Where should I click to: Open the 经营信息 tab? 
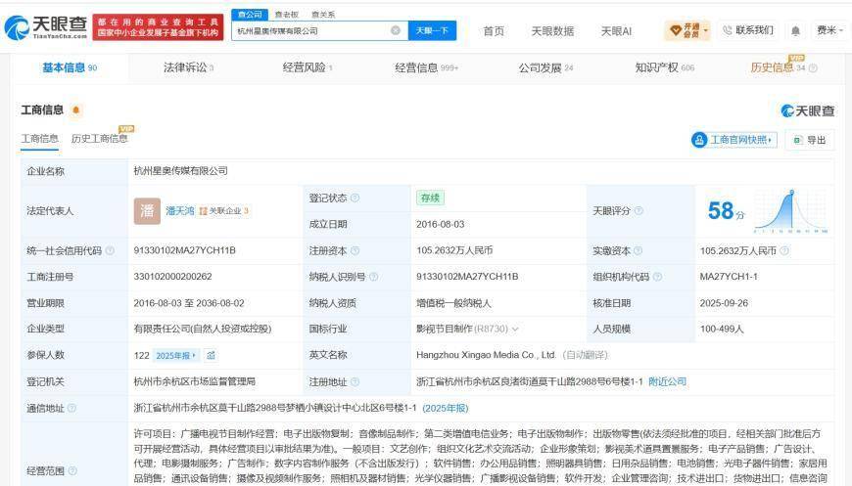coord(427,67)
